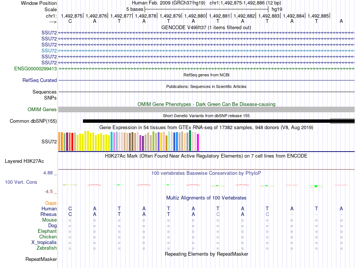Click the RepeatMasker track label
Screen dimensions: 355x268
(x=41, y=259)
